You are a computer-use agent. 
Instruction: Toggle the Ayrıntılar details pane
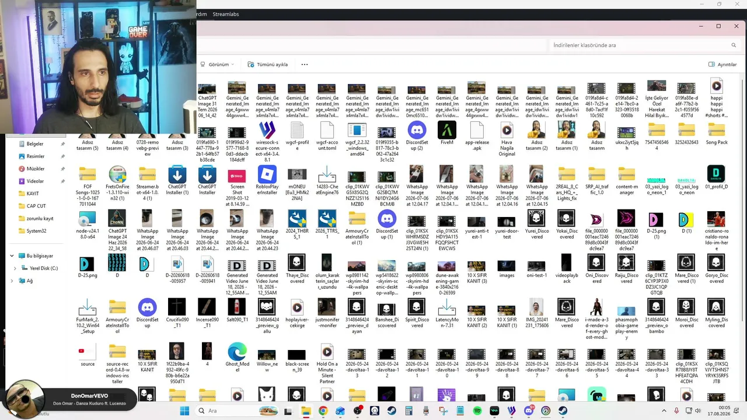(x=722, y=64)
